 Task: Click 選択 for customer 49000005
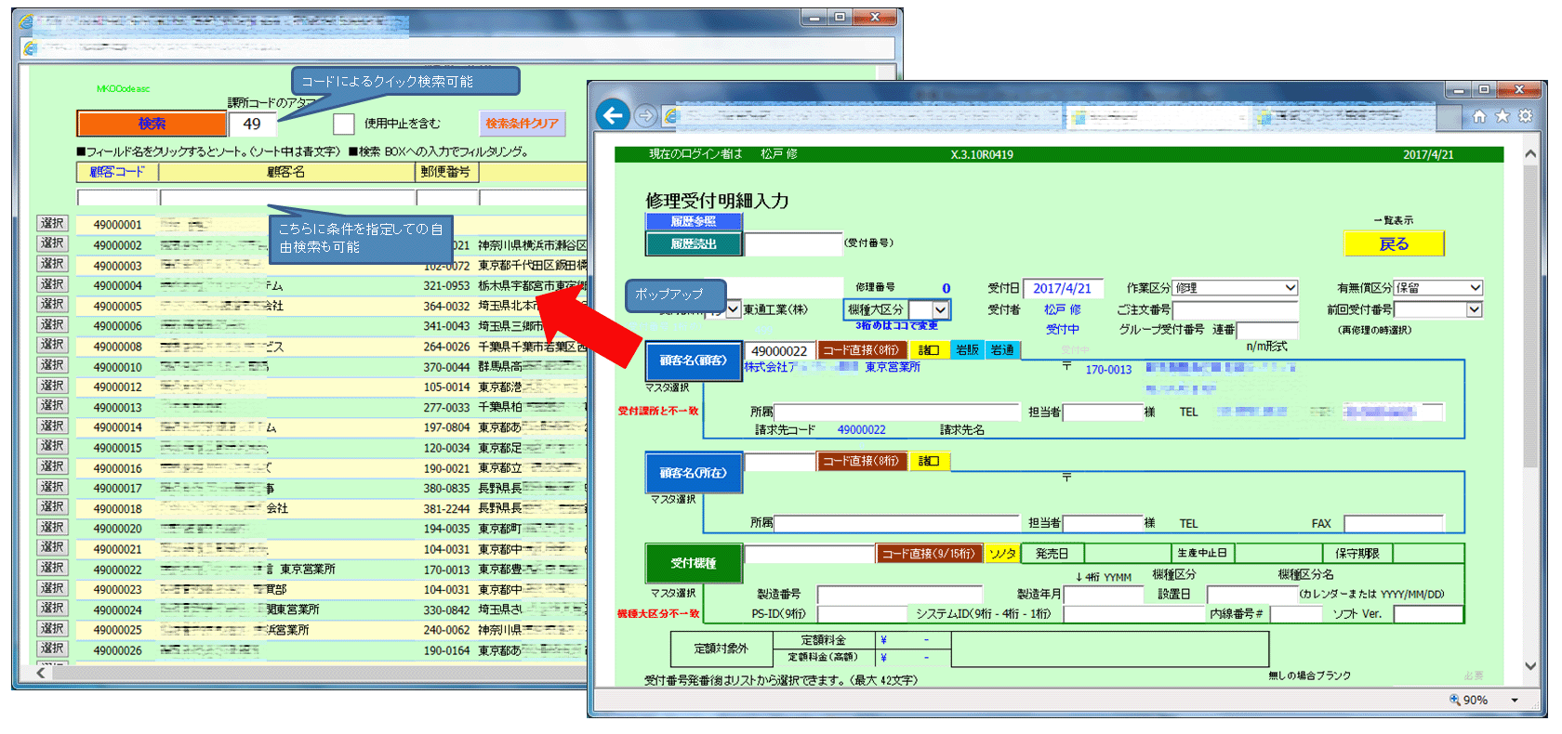(x=52, y=305)
